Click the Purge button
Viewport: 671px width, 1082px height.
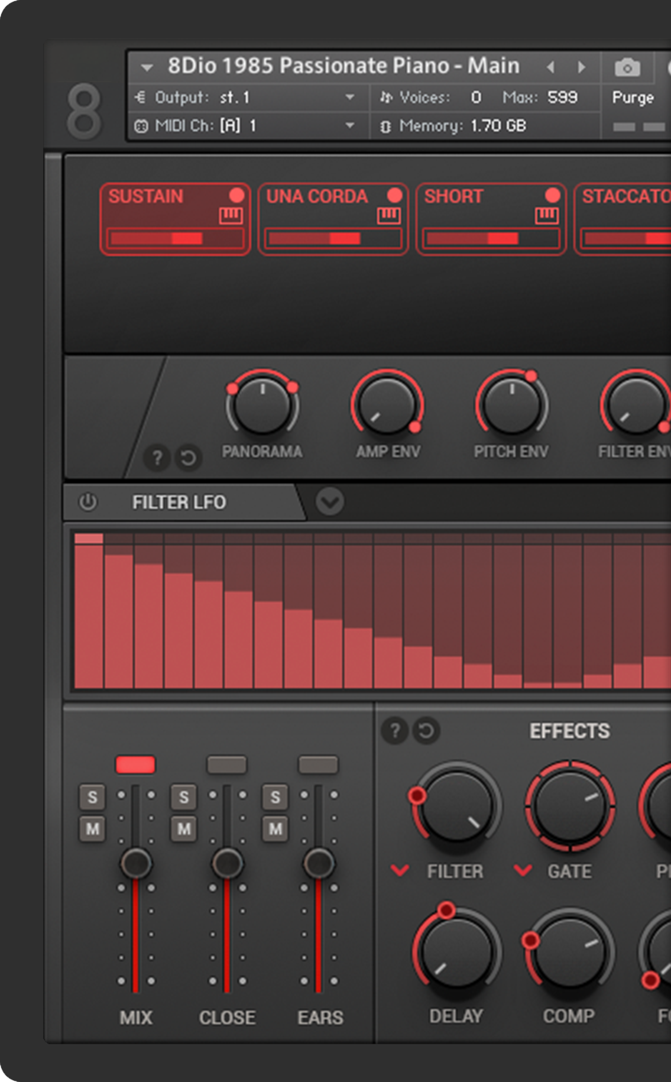pos(633,98)
